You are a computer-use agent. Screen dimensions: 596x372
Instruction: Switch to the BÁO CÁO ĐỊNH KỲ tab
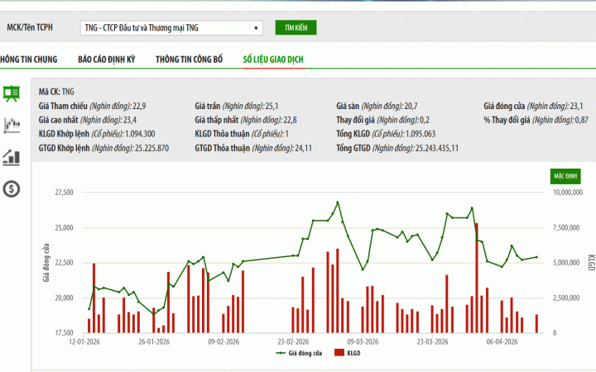107,60
